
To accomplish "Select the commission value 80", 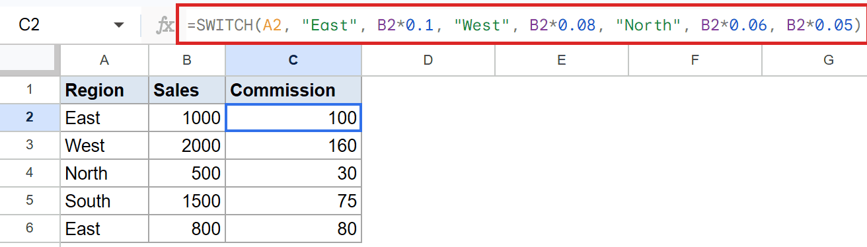I will (293, 229).
